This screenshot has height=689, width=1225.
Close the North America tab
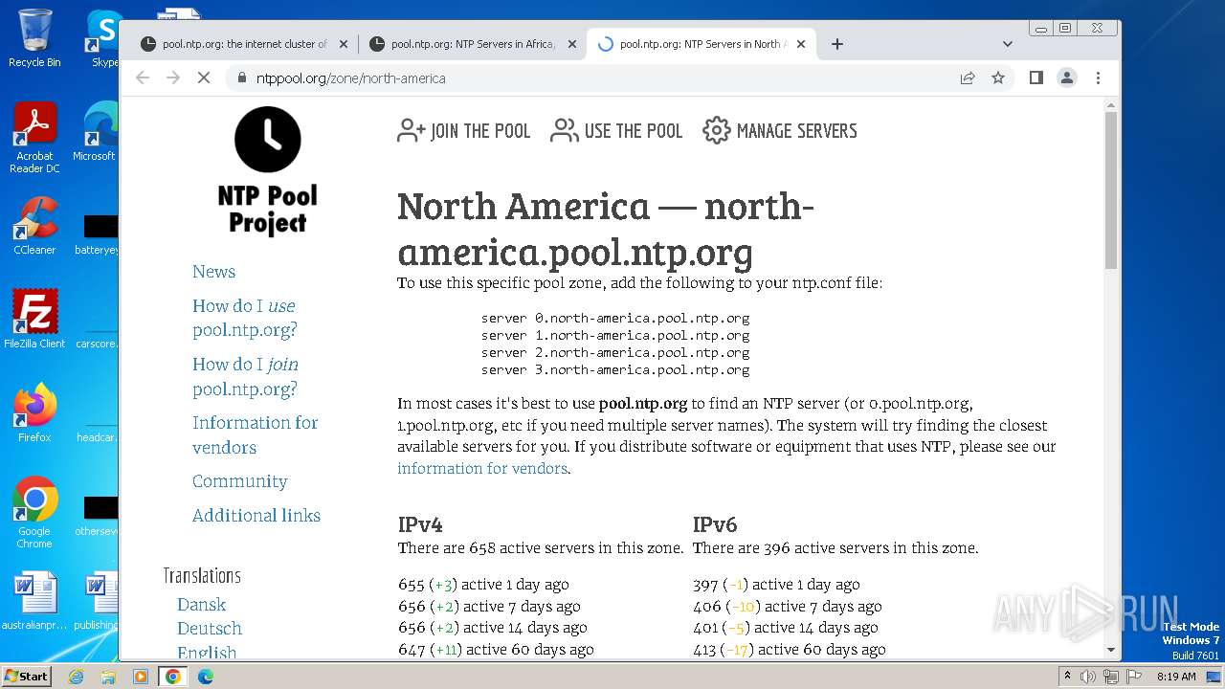[x=801, y=44]
